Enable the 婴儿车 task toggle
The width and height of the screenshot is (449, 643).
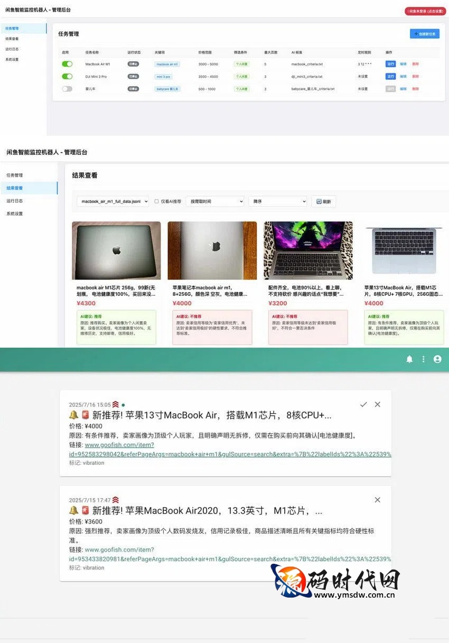[x=67, y=89]
